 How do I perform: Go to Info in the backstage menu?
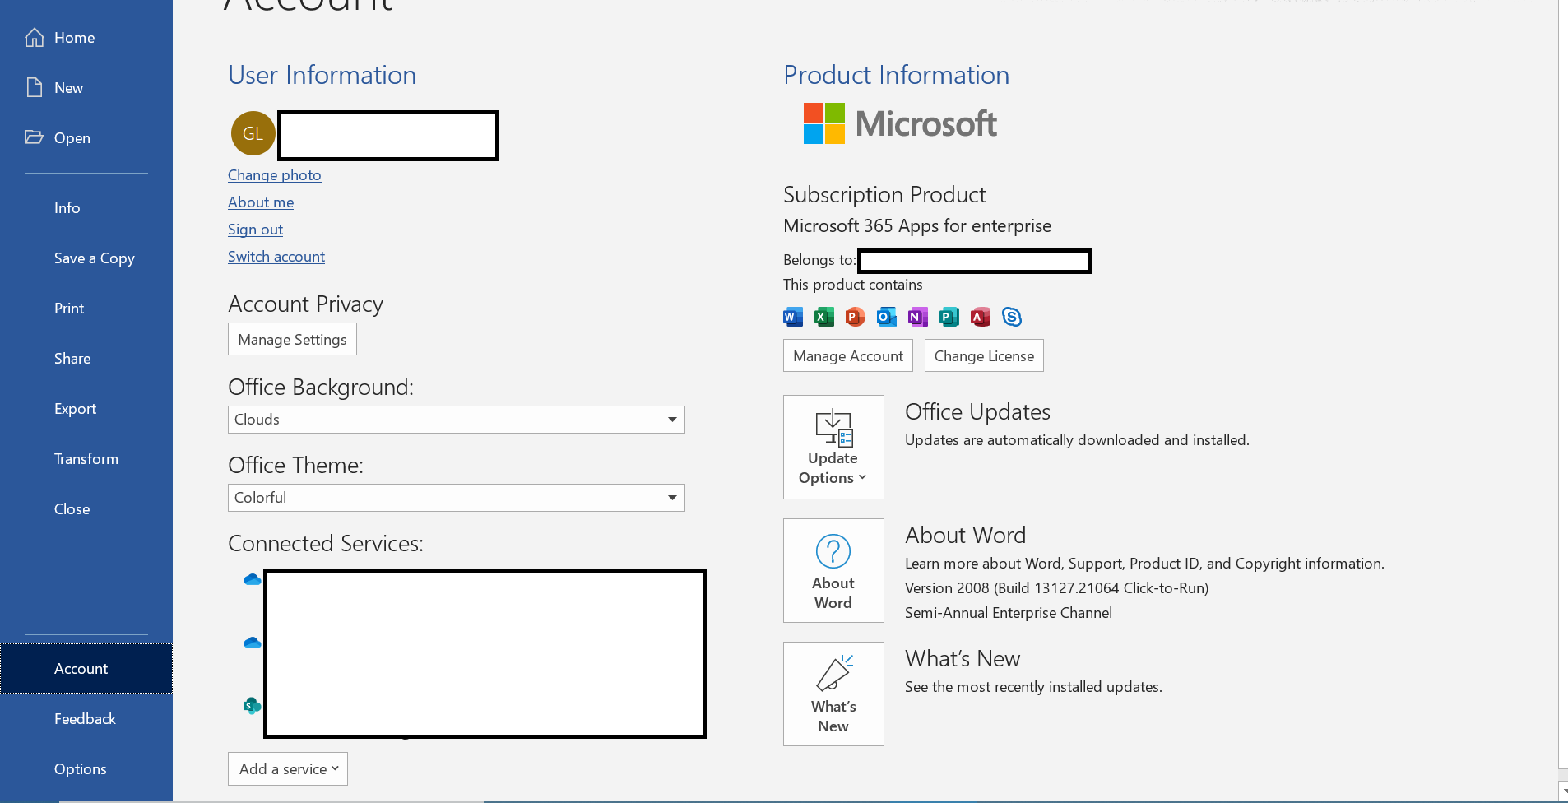[x=67, y=208]
